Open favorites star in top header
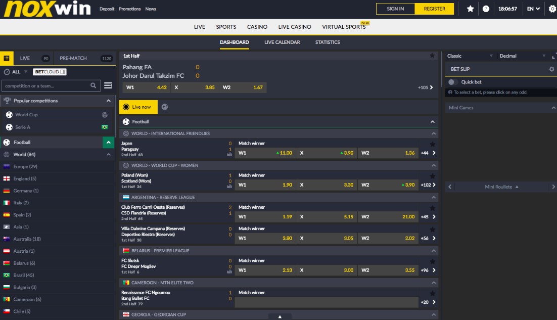 pyautogui.click(x=471, y=9)
